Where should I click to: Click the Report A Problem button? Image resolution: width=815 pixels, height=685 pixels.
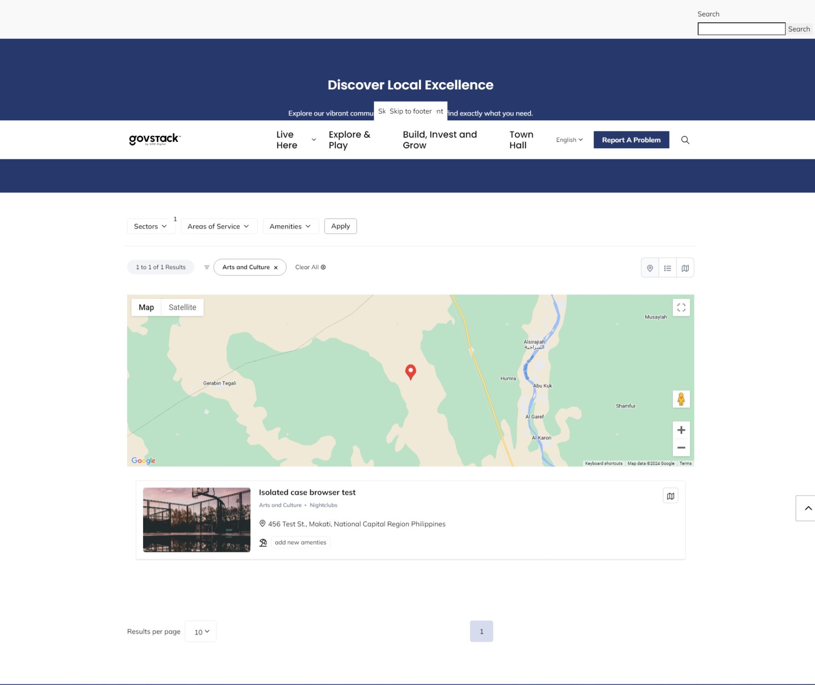[631, 140]
